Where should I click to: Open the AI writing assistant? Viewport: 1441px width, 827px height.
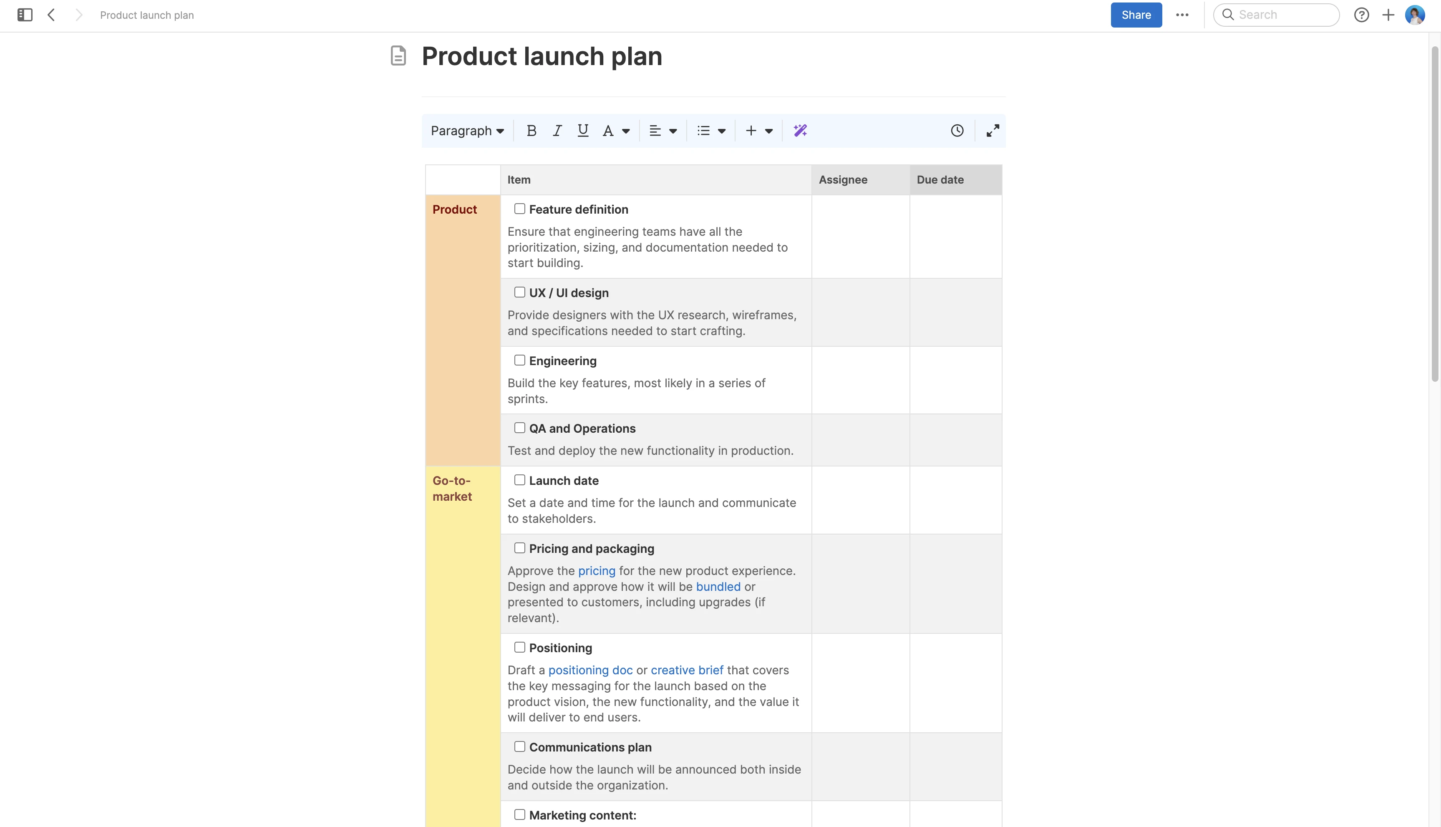(801, 130)
